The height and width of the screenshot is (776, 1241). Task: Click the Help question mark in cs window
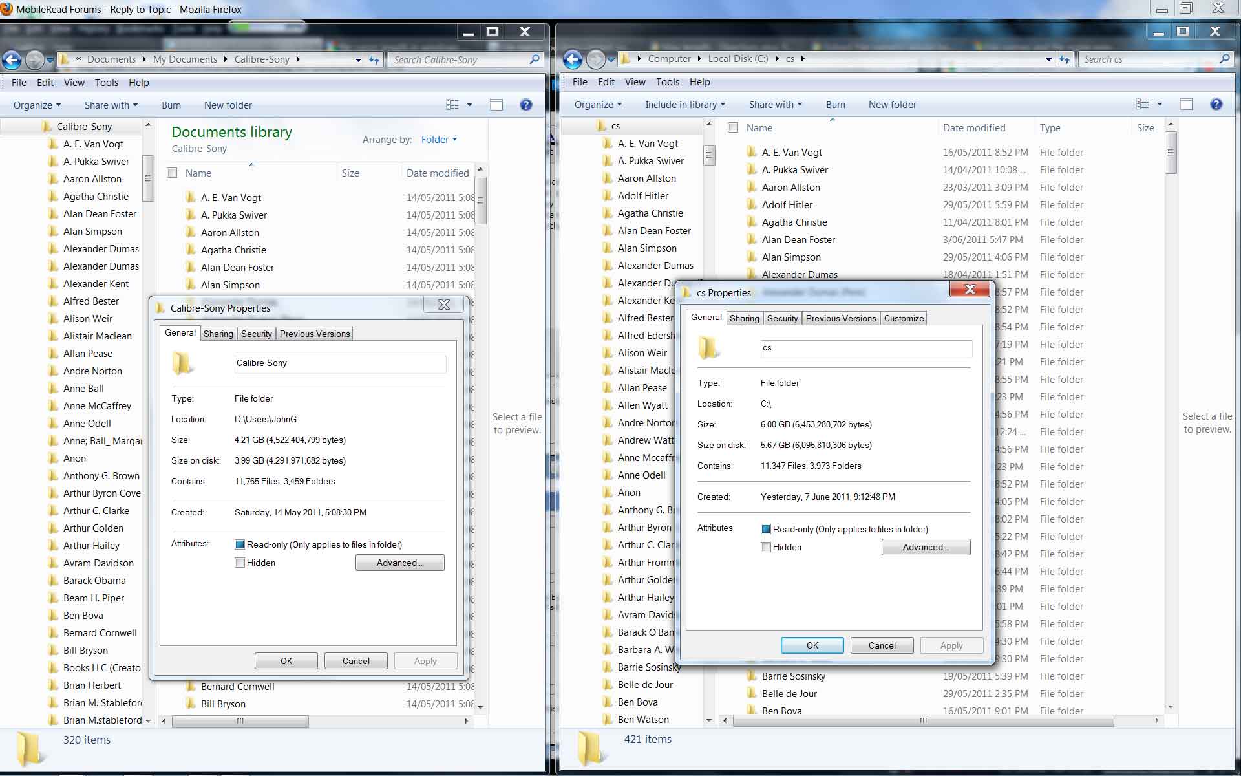coord(1216,104)
